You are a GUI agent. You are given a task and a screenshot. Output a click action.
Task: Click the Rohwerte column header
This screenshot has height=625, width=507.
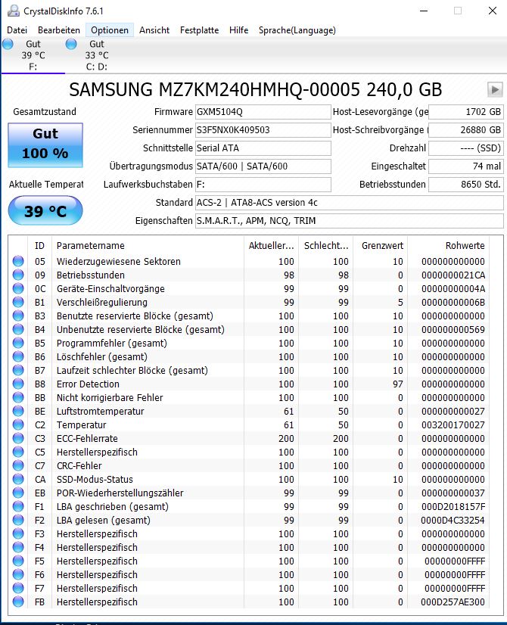tap(449, 245)
